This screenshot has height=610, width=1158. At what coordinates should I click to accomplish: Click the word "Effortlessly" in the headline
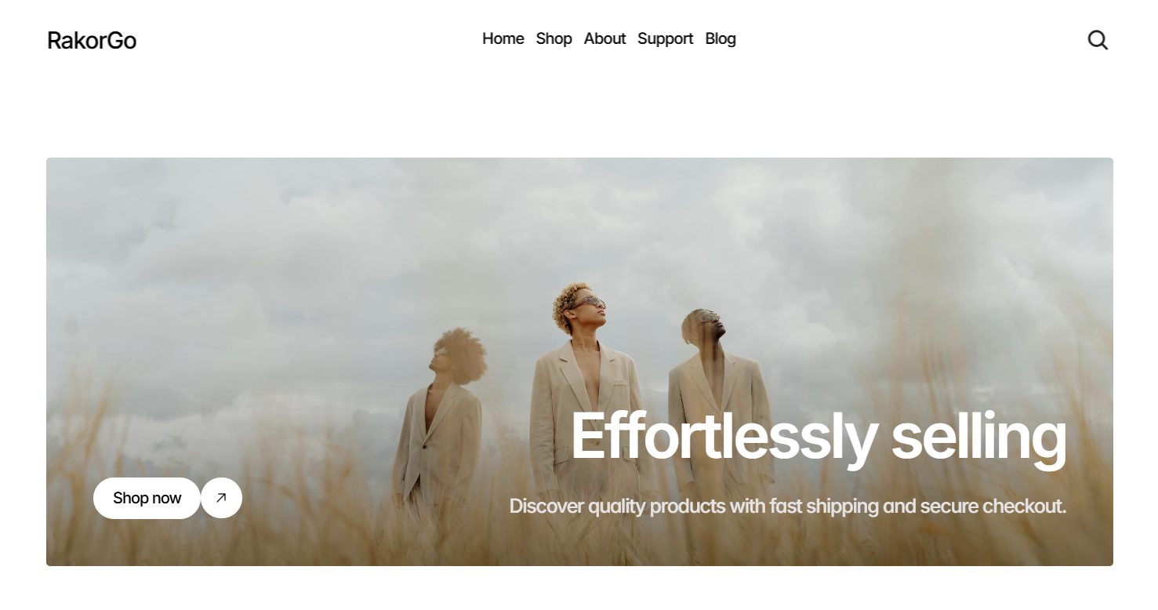coord(723,438)
